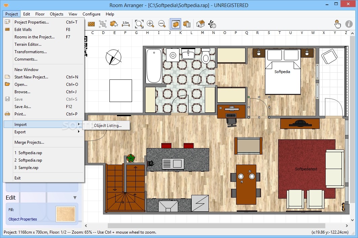Click the select objects box-with-cursor icon

point(114,24)
